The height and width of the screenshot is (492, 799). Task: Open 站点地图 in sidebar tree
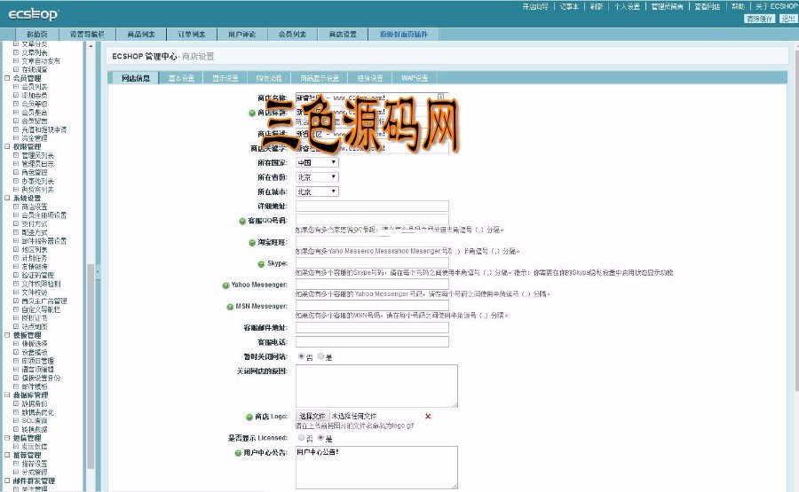(34, 326)
